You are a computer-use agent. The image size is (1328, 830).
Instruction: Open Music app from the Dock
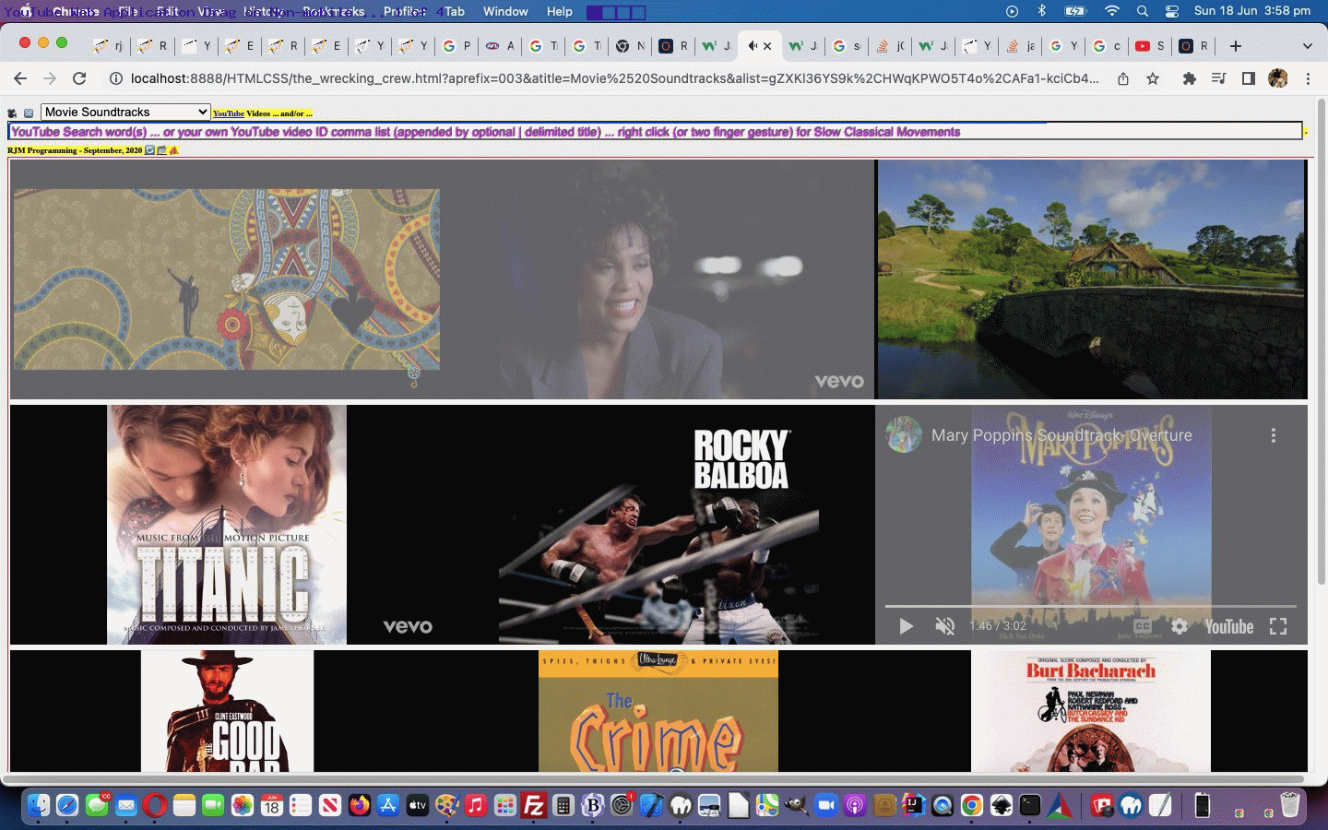475,805
